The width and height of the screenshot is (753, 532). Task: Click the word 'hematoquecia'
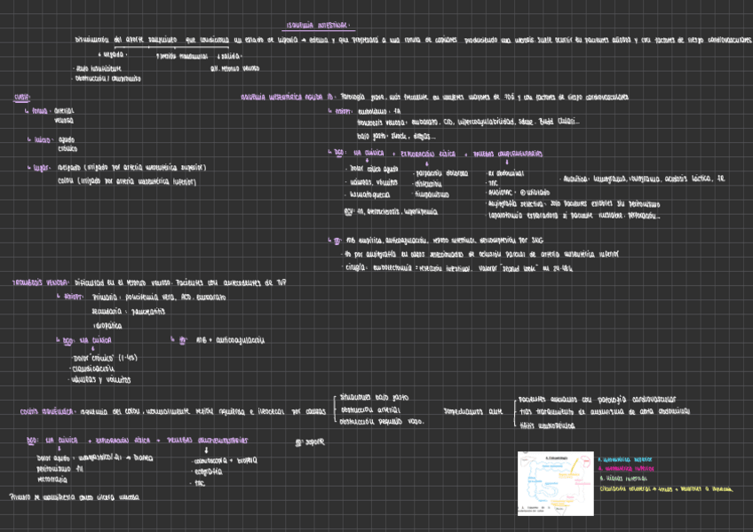coord(369,195)
